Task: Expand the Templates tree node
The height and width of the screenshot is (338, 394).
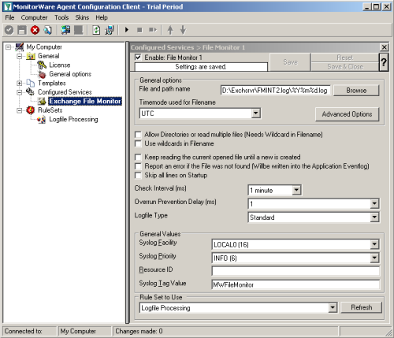Action: click(x=19, y=84)
